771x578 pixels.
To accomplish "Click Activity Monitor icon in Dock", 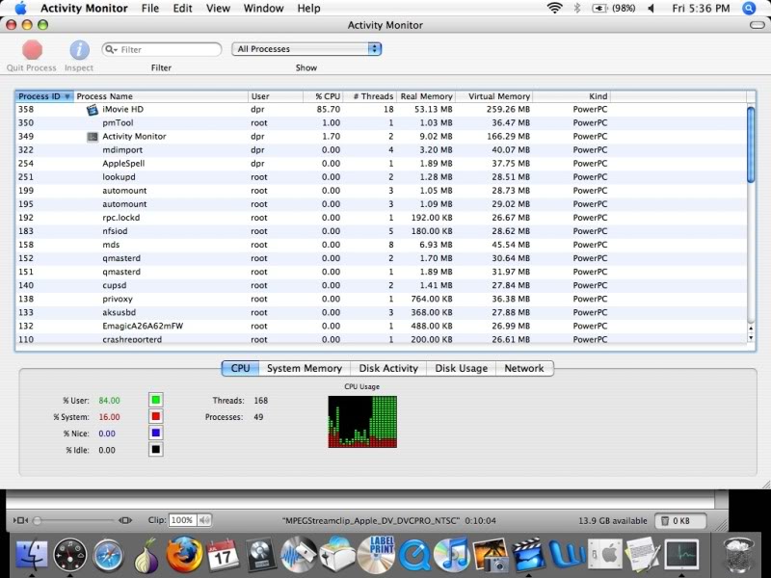I will pyautogui.click(x=681, y=556).
